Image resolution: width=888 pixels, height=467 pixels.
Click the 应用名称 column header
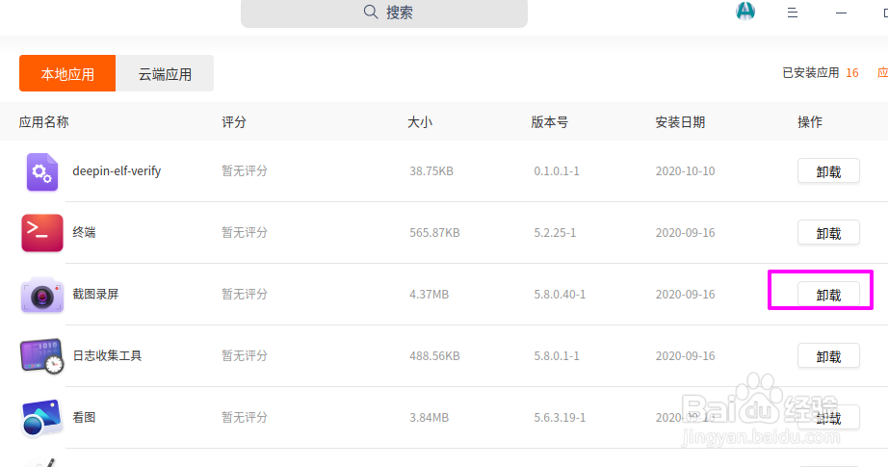(x=44, y=122)
